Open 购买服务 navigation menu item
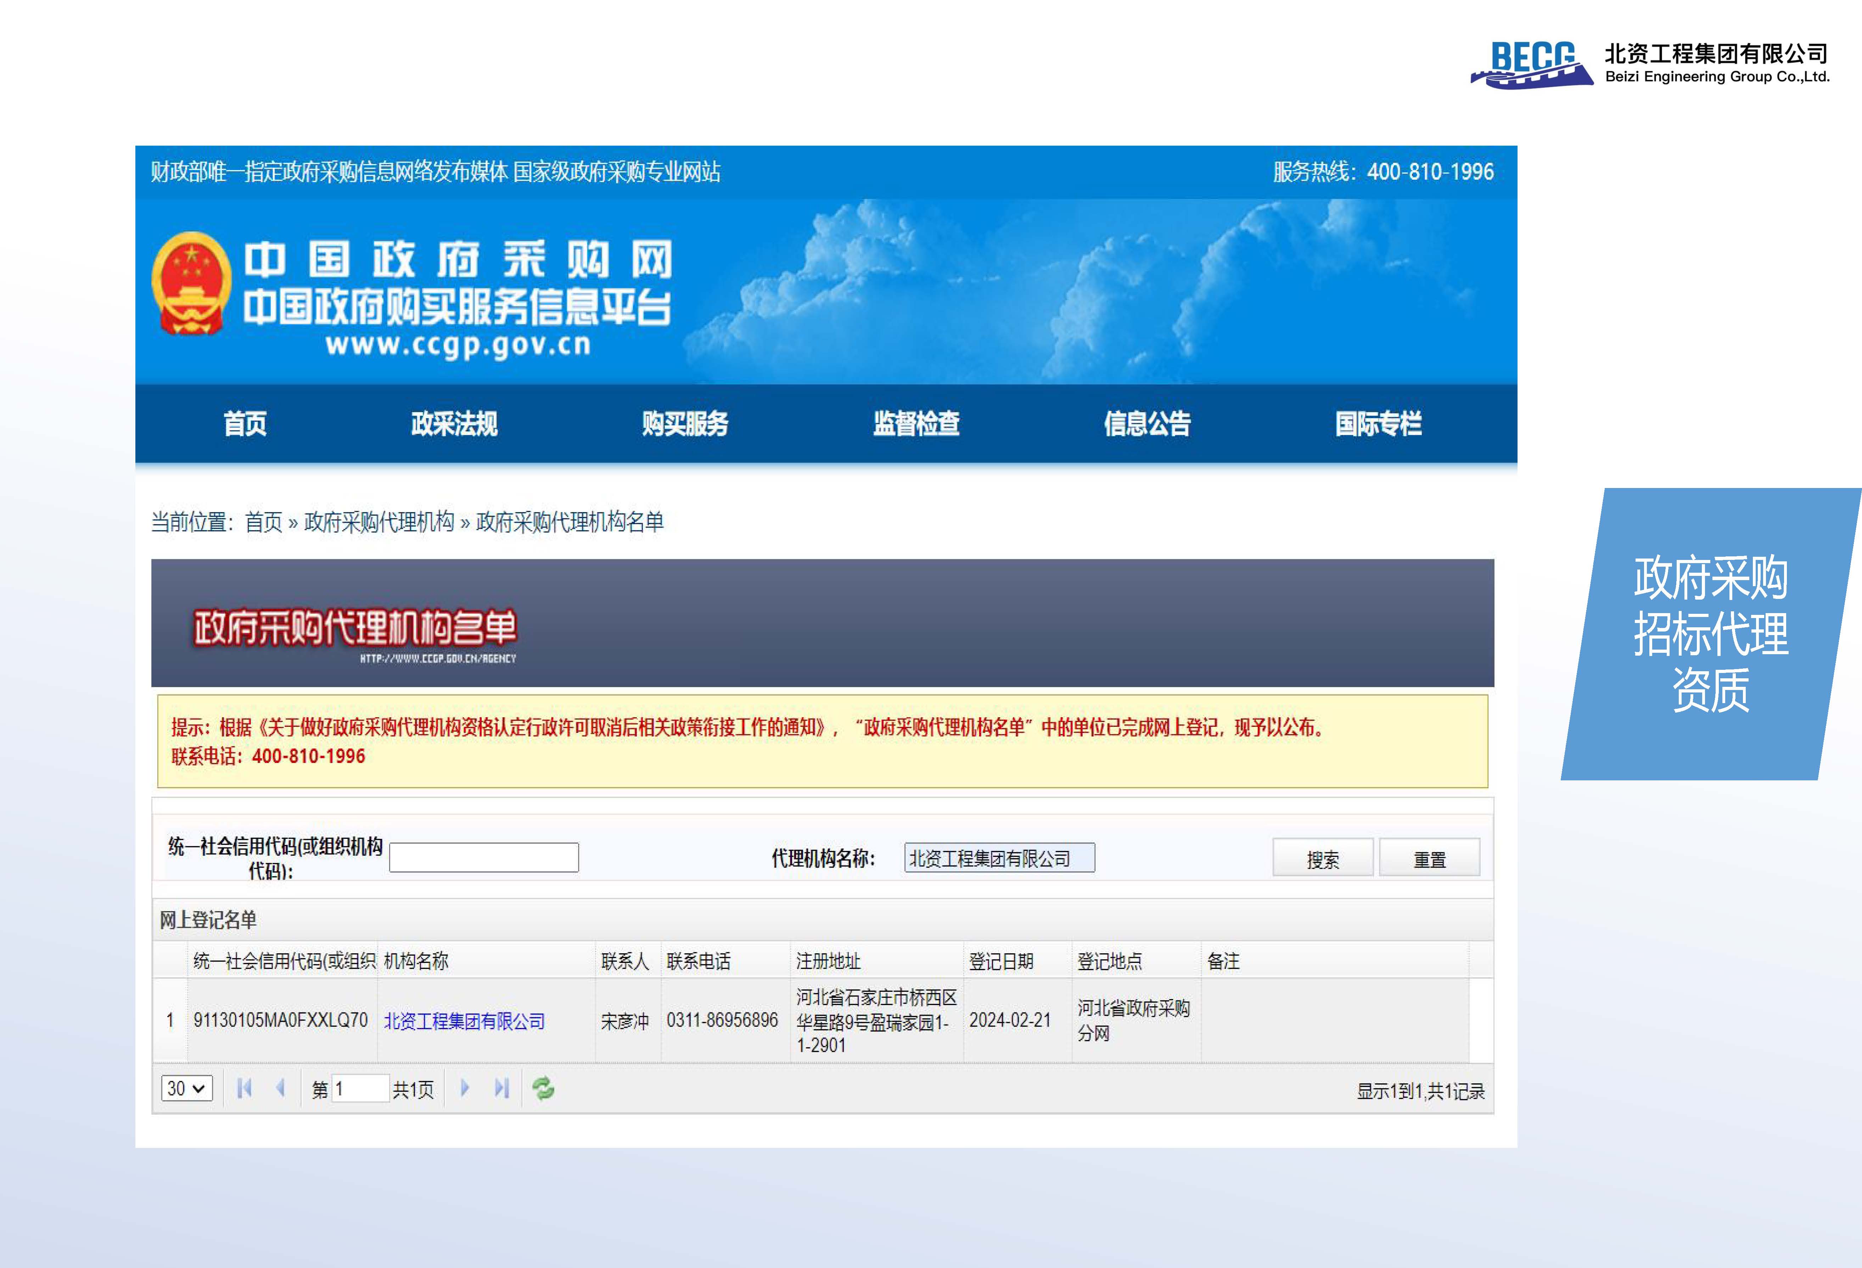The width and height of the screenshot is (1862, 1268). 685,424
